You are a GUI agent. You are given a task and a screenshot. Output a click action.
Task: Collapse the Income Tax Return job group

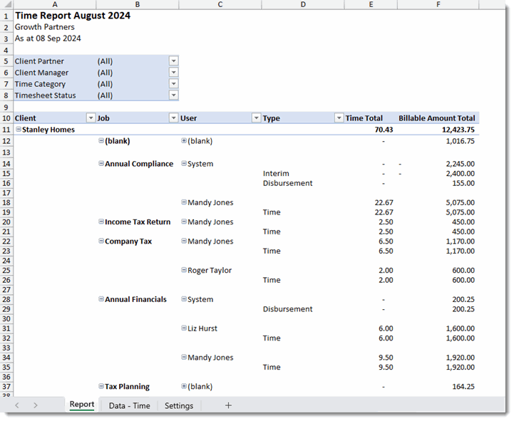[x=101, y=222]
